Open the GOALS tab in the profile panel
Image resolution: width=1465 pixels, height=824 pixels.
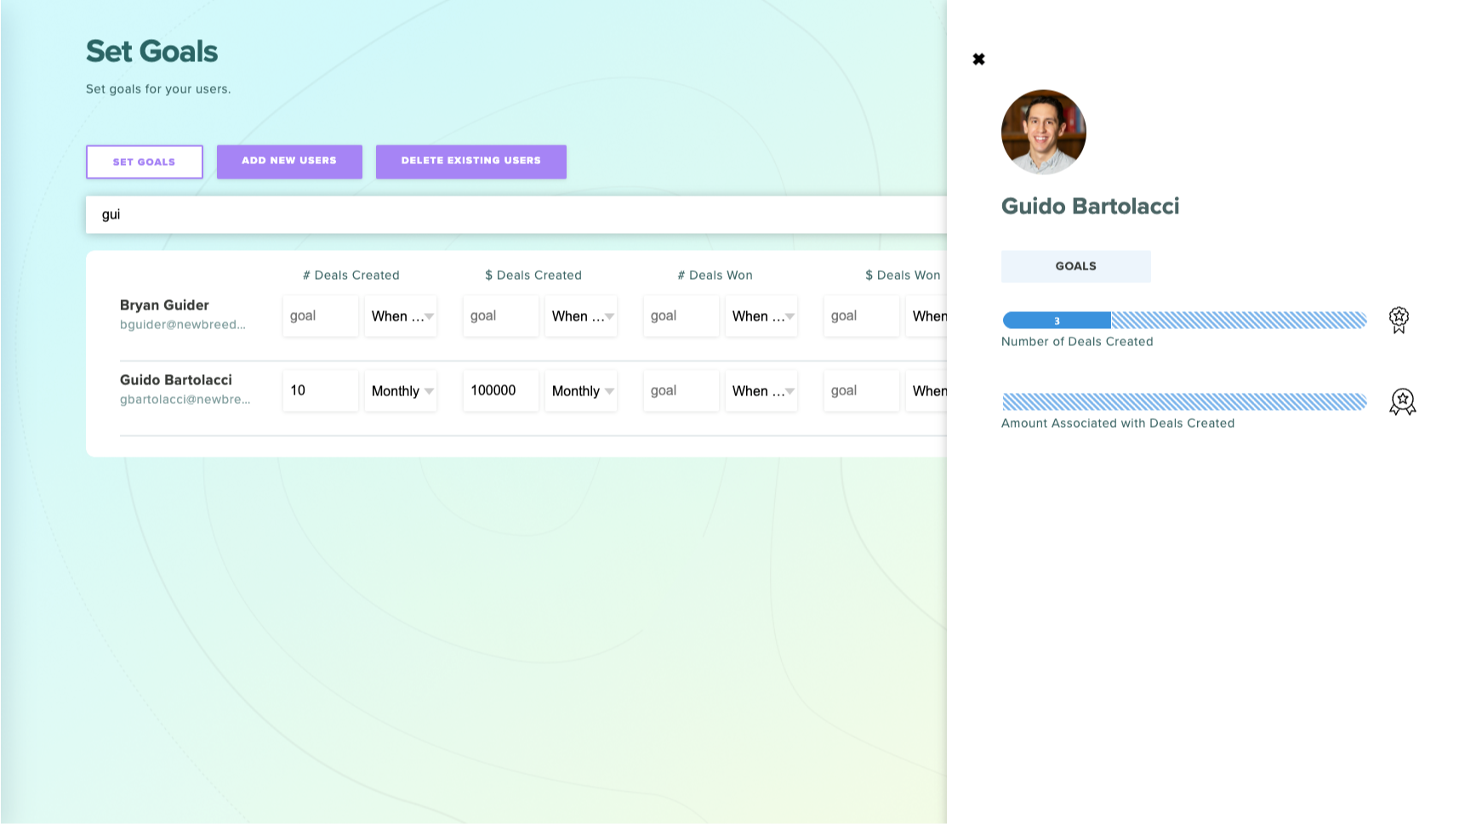click(x=1075, y=265)
